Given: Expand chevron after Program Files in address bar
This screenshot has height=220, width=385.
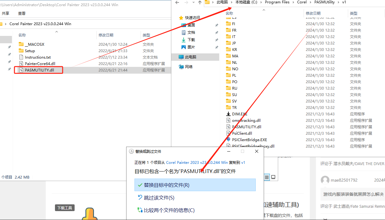Looking at the screenshot, I should pos(293,2).
